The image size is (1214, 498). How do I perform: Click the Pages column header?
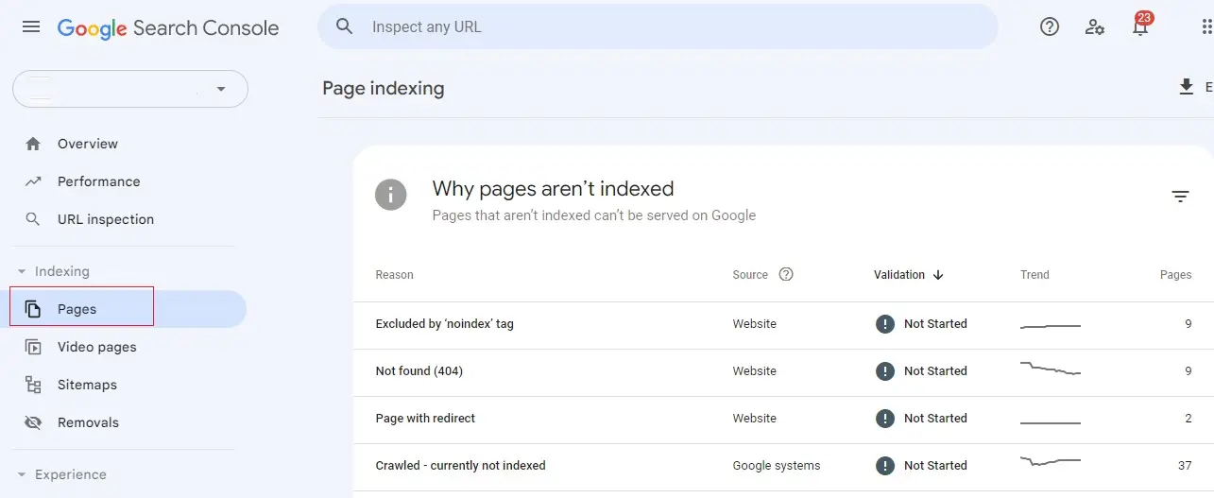[1175, 275]
